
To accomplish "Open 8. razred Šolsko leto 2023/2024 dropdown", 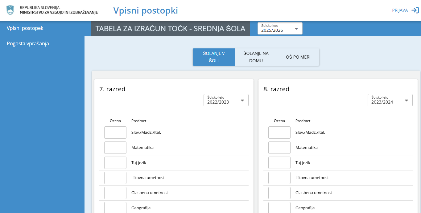I will pyautogui.click(x=390, y=100).
